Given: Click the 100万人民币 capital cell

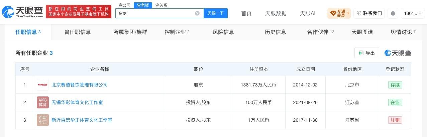Looking at the screenshot, I should coord(258,102).
